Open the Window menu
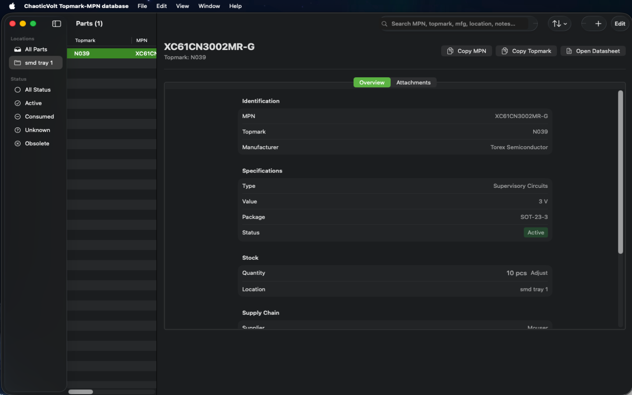632x395 pixels. [x=209, y=6]
